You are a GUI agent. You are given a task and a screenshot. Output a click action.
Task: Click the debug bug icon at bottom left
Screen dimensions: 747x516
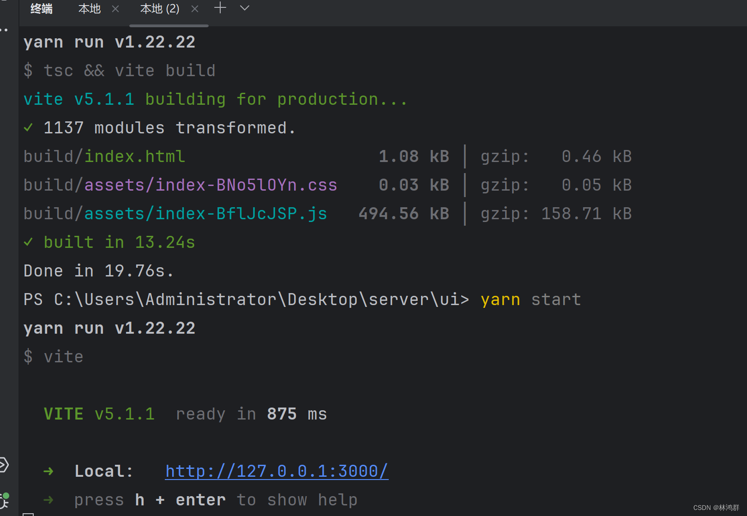(4, 500)
